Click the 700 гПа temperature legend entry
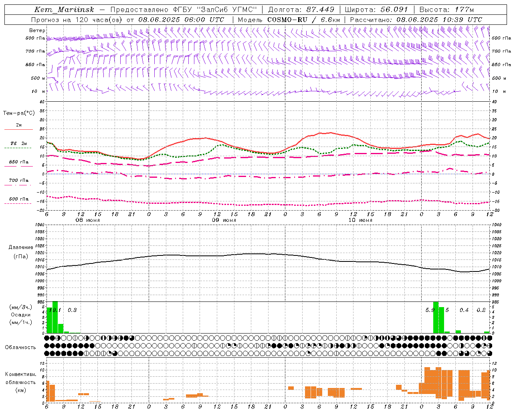The height and width of the screenshot is (410, 513). click(x=19, y=181)
